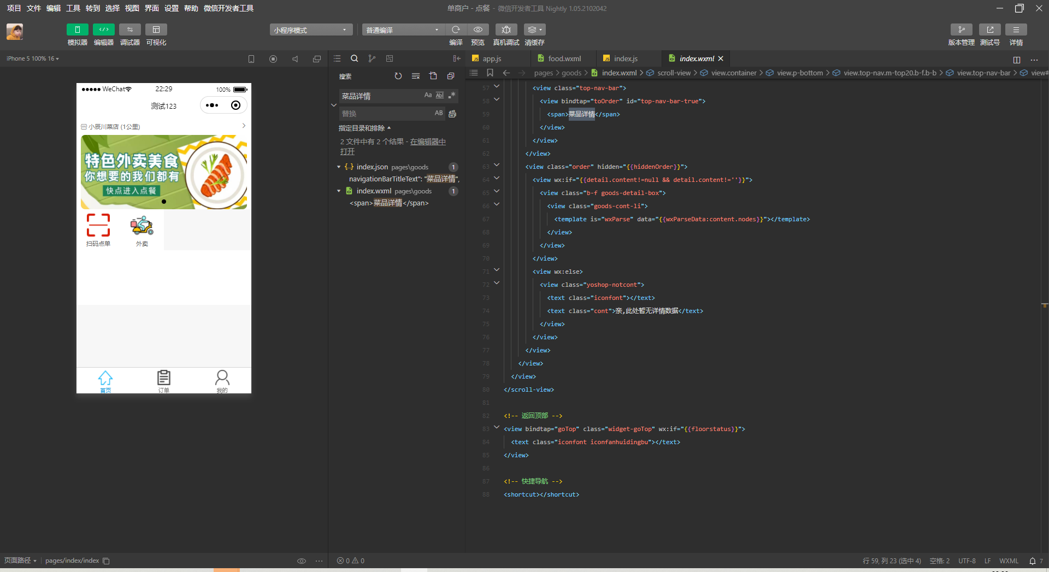The height and width of the screenshot is (572, 1049).
Task: Toggle the 可视化 visual panel
Action: 156,30
